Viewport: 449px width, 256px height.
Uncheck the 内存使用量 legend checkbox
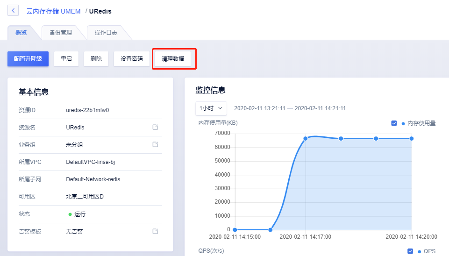(394, 123)
